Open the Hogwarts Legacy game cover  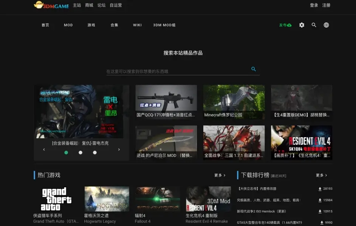[x=107, y=199]
